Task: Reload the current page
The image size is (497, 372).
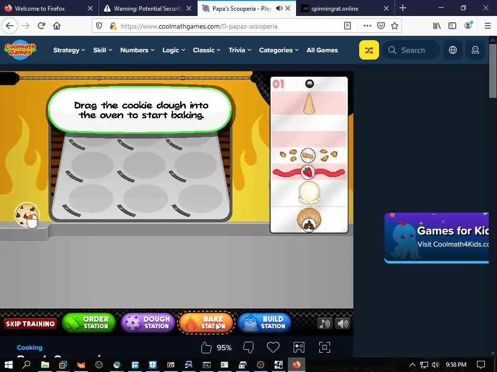Action: 41,26
